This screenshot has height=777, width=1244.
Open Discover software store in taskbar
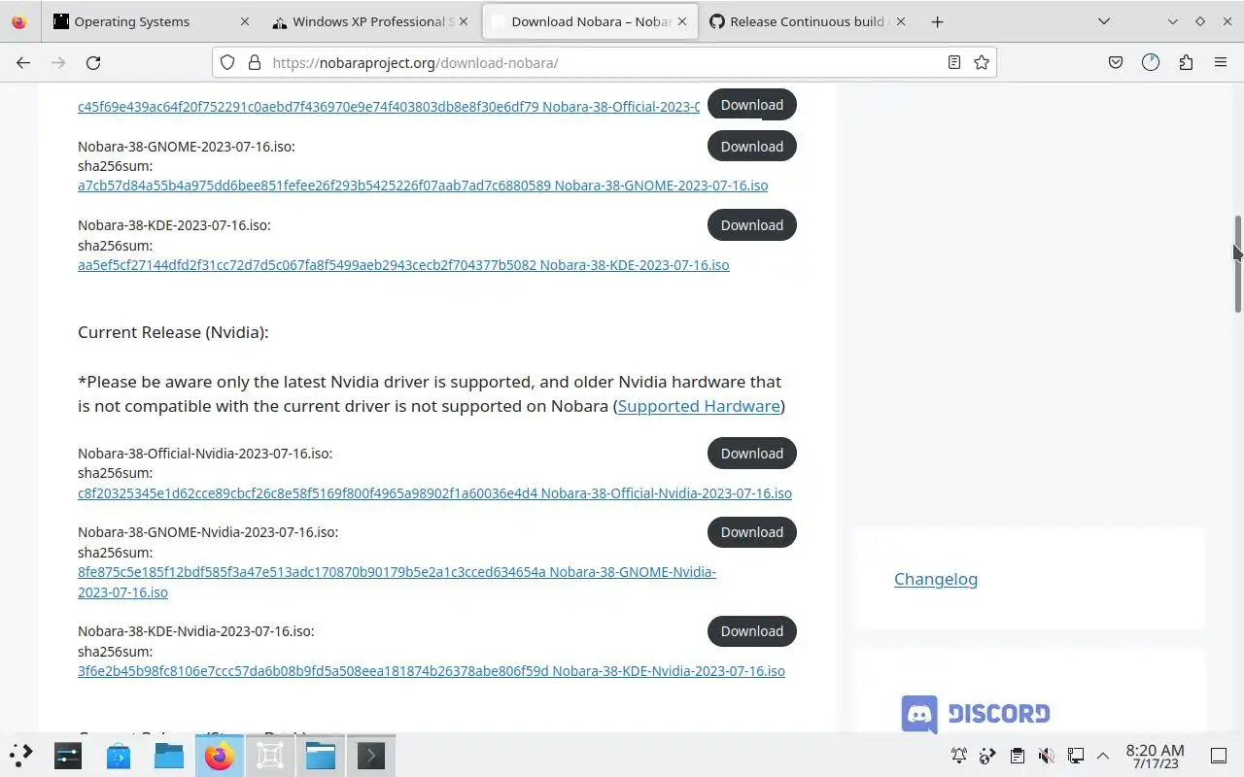(x=119, y=755)
